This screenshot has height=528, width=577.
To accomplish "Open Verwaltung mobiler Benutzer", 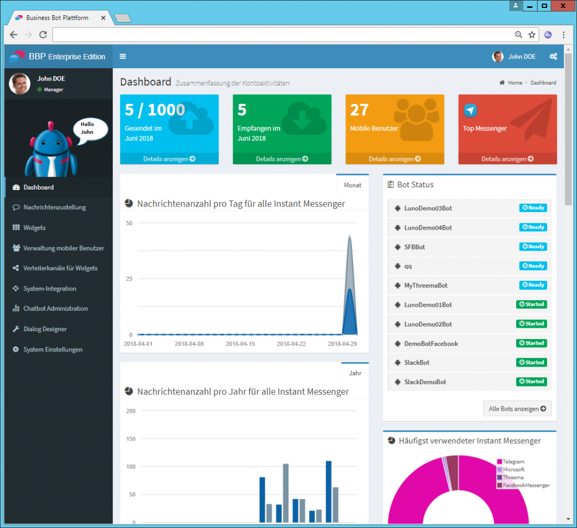I will pyautogui.click(x=59, y=248).
